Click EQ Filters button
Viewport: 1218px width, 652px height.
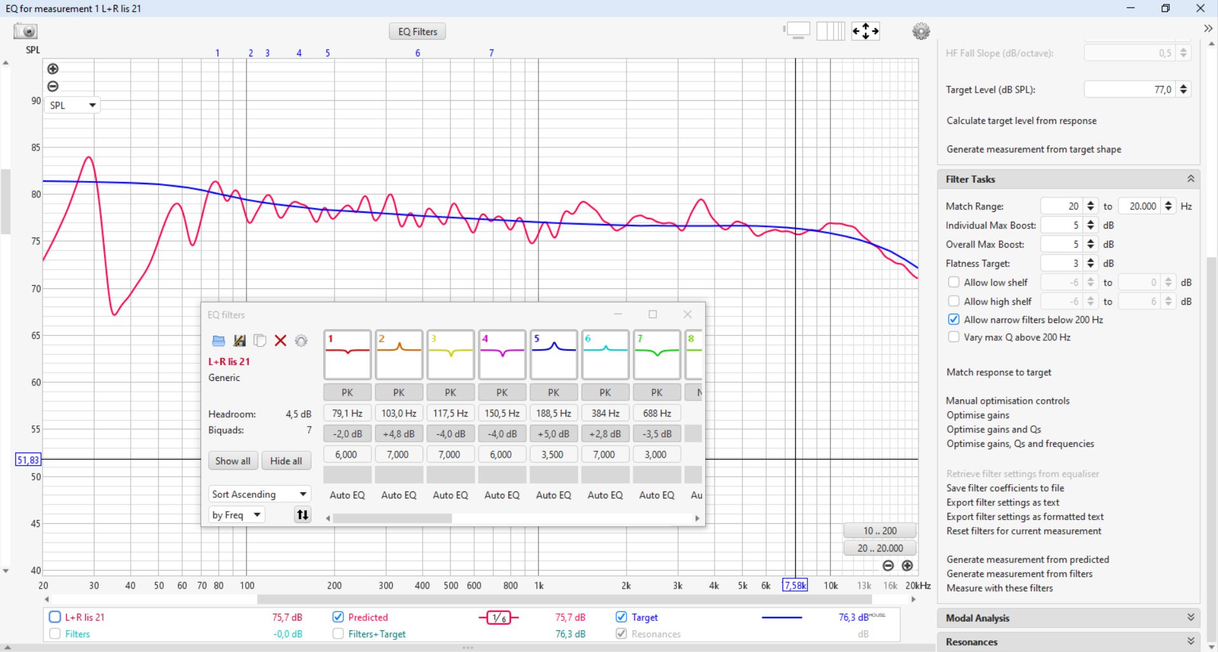pyautogui.click(x=418, y=32)
